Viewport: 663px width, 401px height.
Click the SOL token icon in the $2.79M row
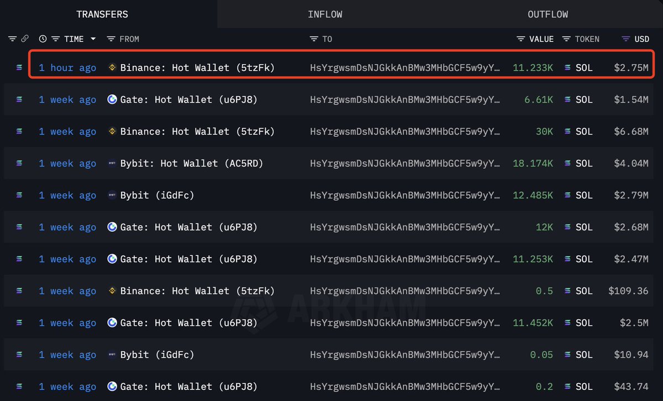[x=567, y=196]
